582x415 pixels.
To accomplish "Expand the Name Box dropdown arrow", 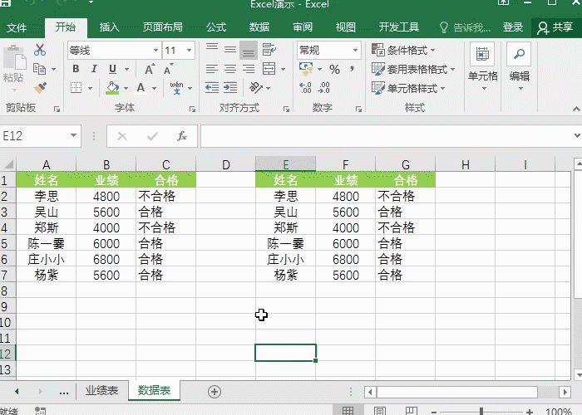I will (x=73, y=135).
